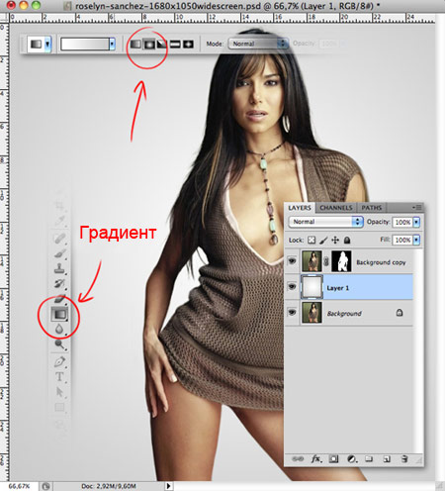Open gradient picker dropdown arrow
This screenshot has width=445, height=491.
(x=113, y=44)
